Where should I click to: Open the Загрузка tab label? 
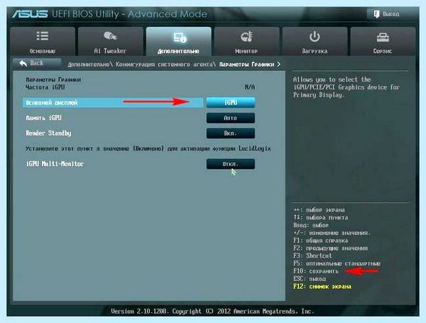315,51
